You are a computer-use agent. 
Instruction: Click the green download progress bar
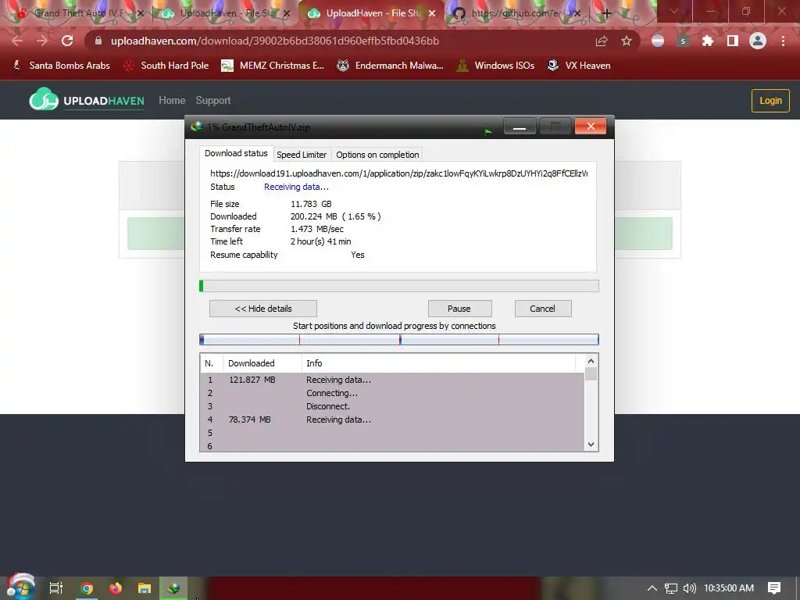[399, 286]
